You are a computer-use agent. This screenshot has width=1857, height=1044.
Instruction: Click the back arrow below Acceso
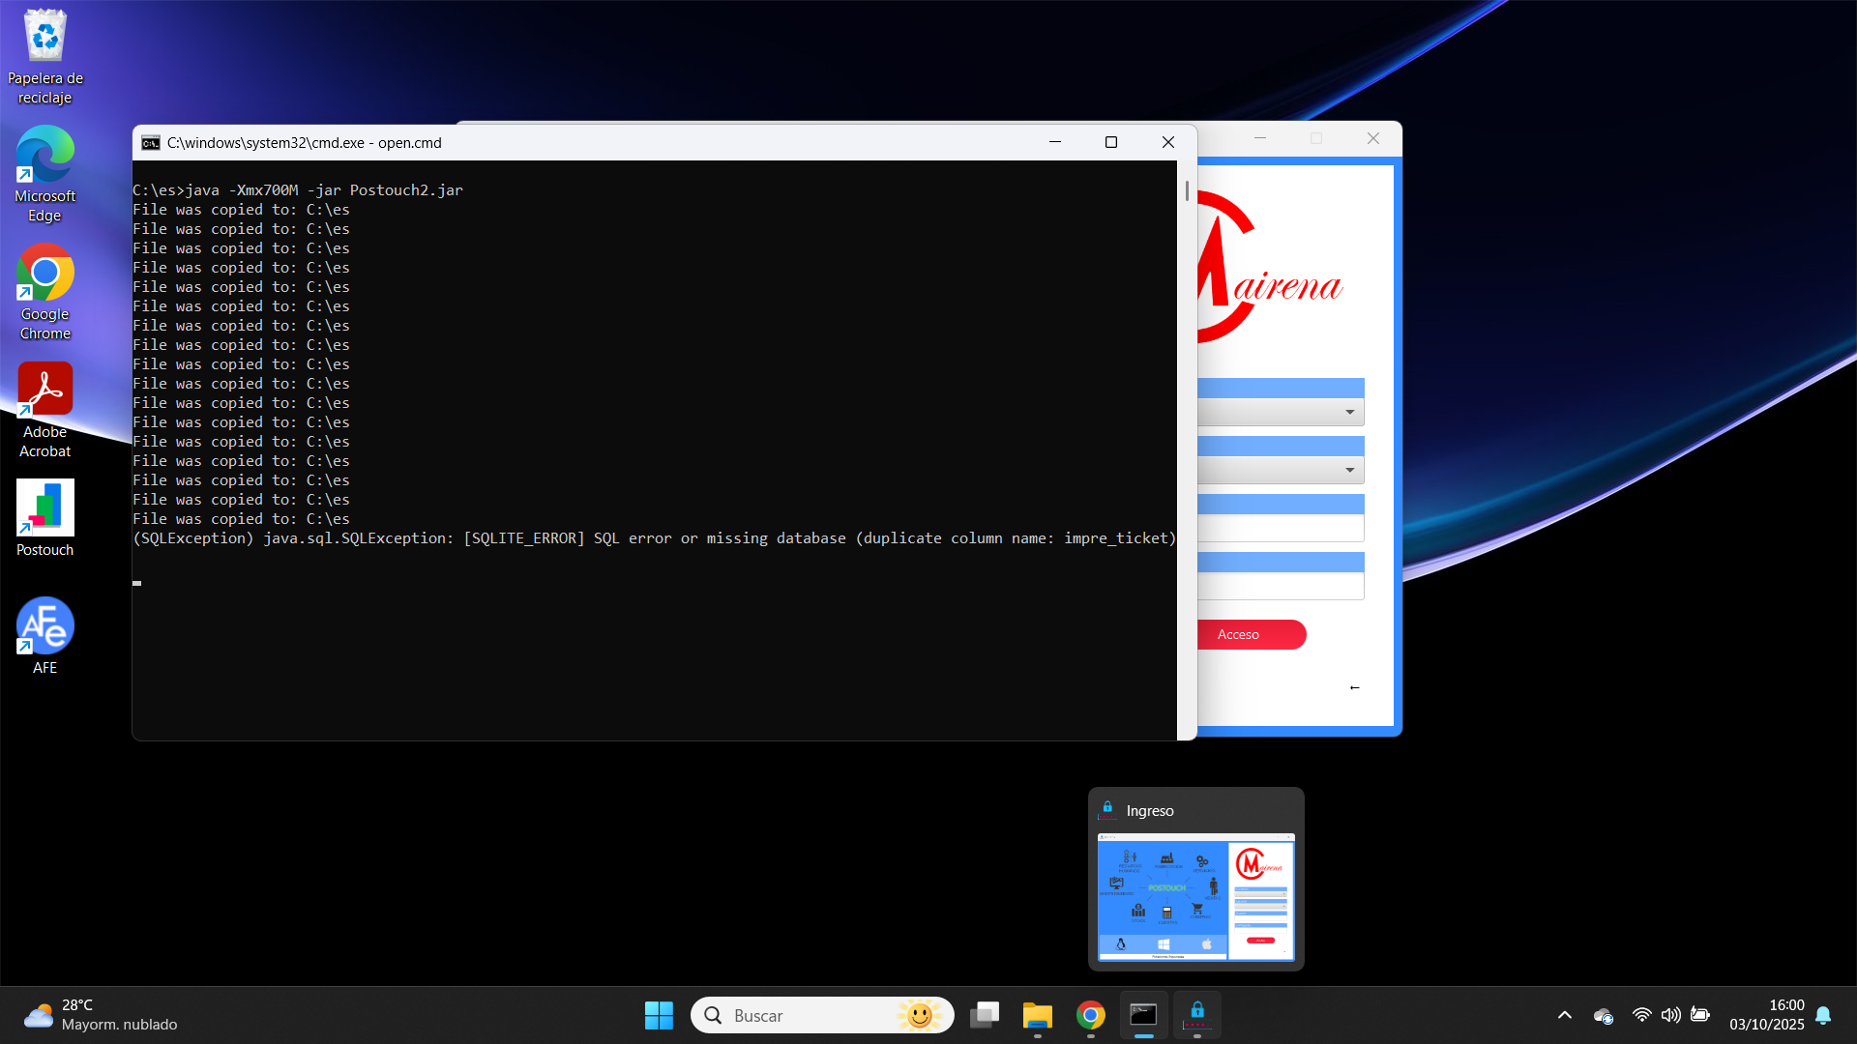point(1354,687)
